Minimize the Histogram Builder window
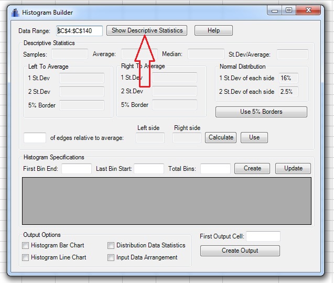Viewport: 334px width, 283px height. coord(275,10)
